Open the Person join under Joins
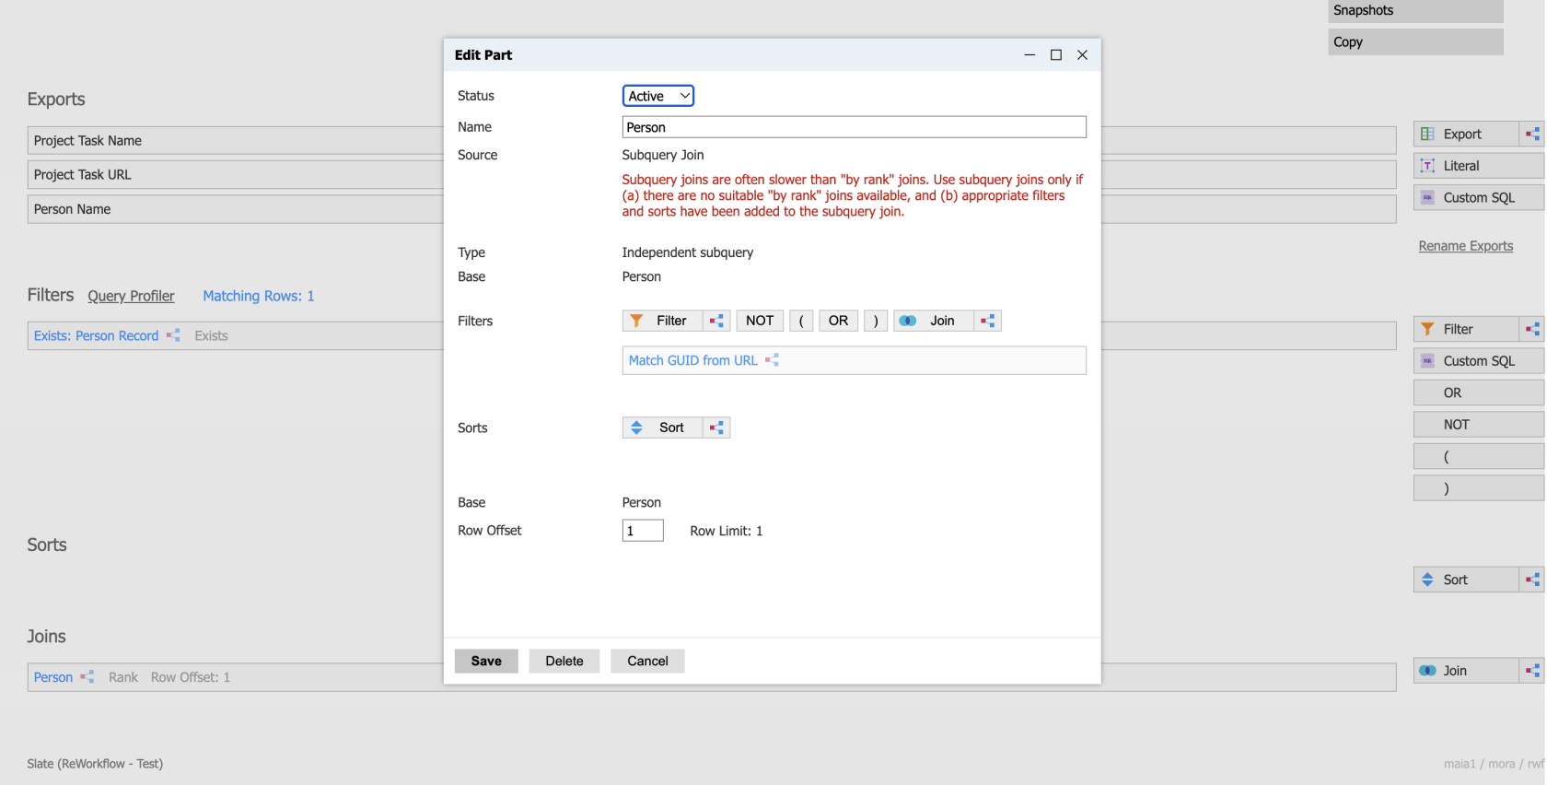The width and height of the screenshot is (1547, 785). tap(53, 677)
